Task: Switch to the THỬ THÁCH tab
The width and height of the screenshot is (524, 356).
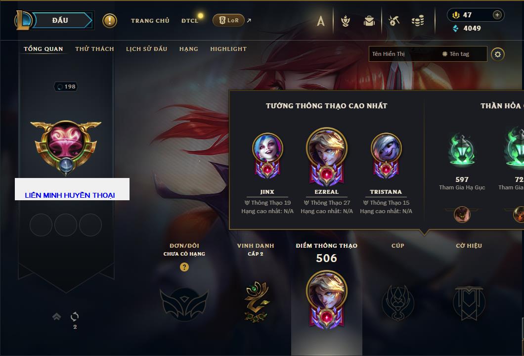Action: [94, 49]
